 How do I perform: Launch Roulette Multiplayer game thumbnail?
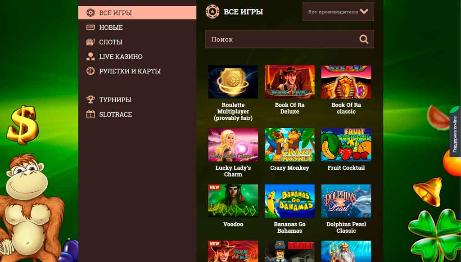coord(233,82)
